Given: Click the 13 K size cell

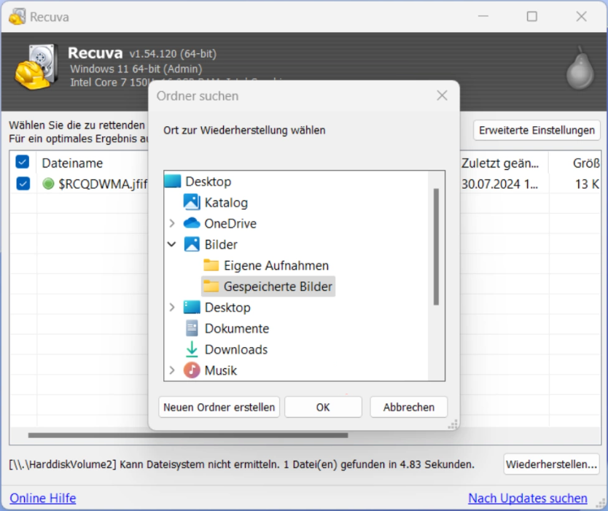Looking at the screenshot, I should [587, 184].
